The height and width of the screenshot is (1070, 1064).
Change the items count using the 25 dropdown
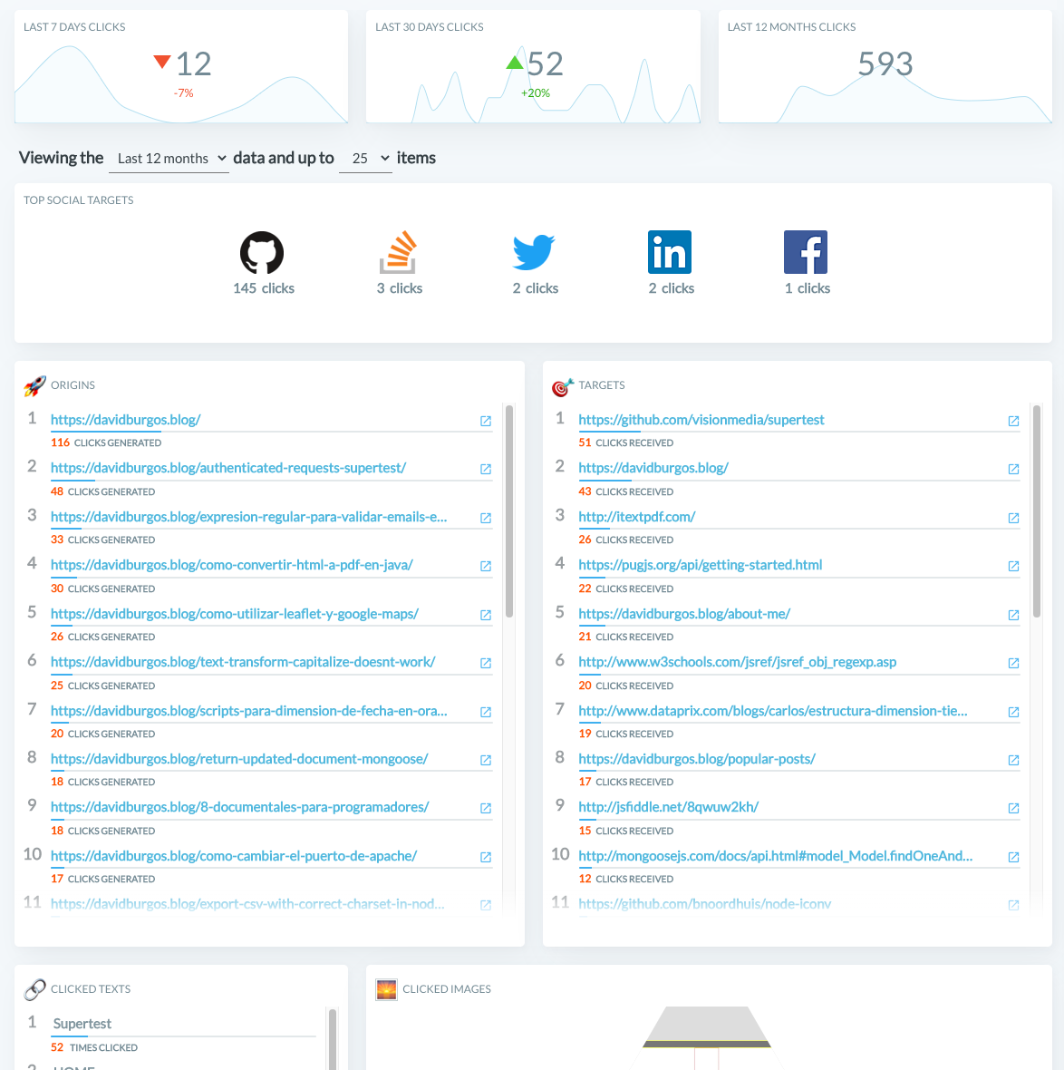[x=365, y=158]
